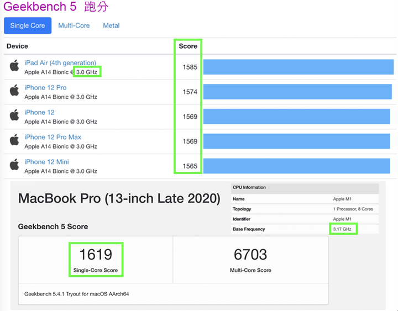
Task: Select the score value 1574
Action: click(x=190, y=92)
